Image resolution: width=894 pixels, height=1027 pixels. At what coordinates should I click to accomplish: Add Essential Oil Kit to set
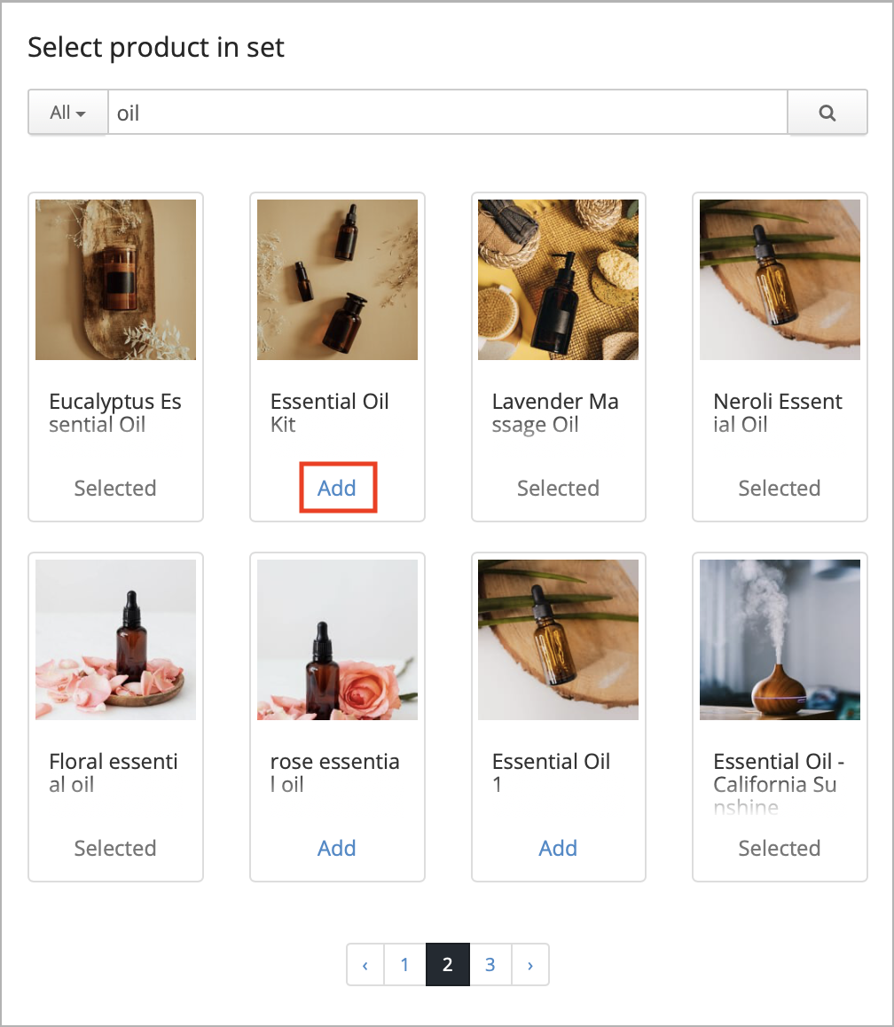[337, 488]
